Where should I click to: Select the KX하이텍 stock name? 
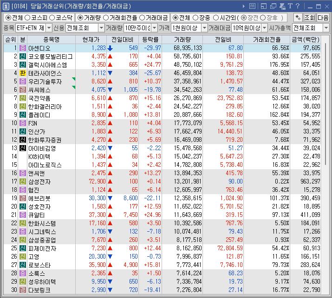click(x=39, y=157)
